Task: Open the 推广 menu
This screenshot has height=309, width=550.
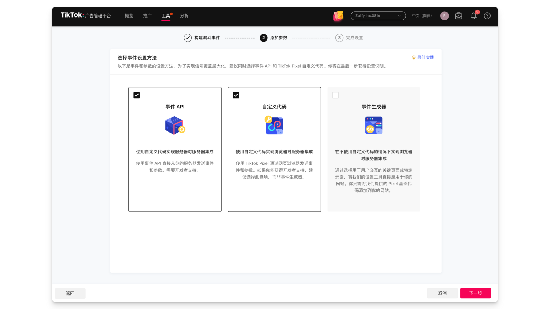Action: click(147, 16)
